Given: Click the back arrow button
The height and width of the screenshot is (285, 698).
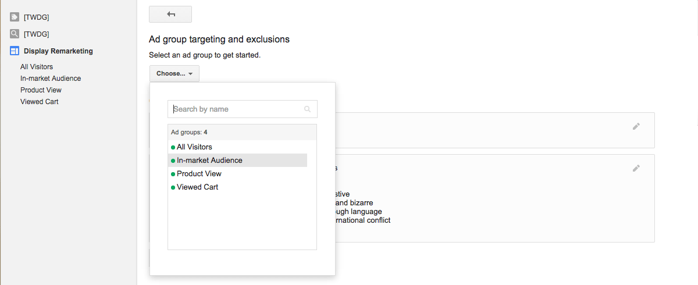Looking at the screenshot, I should click(170, 14).
